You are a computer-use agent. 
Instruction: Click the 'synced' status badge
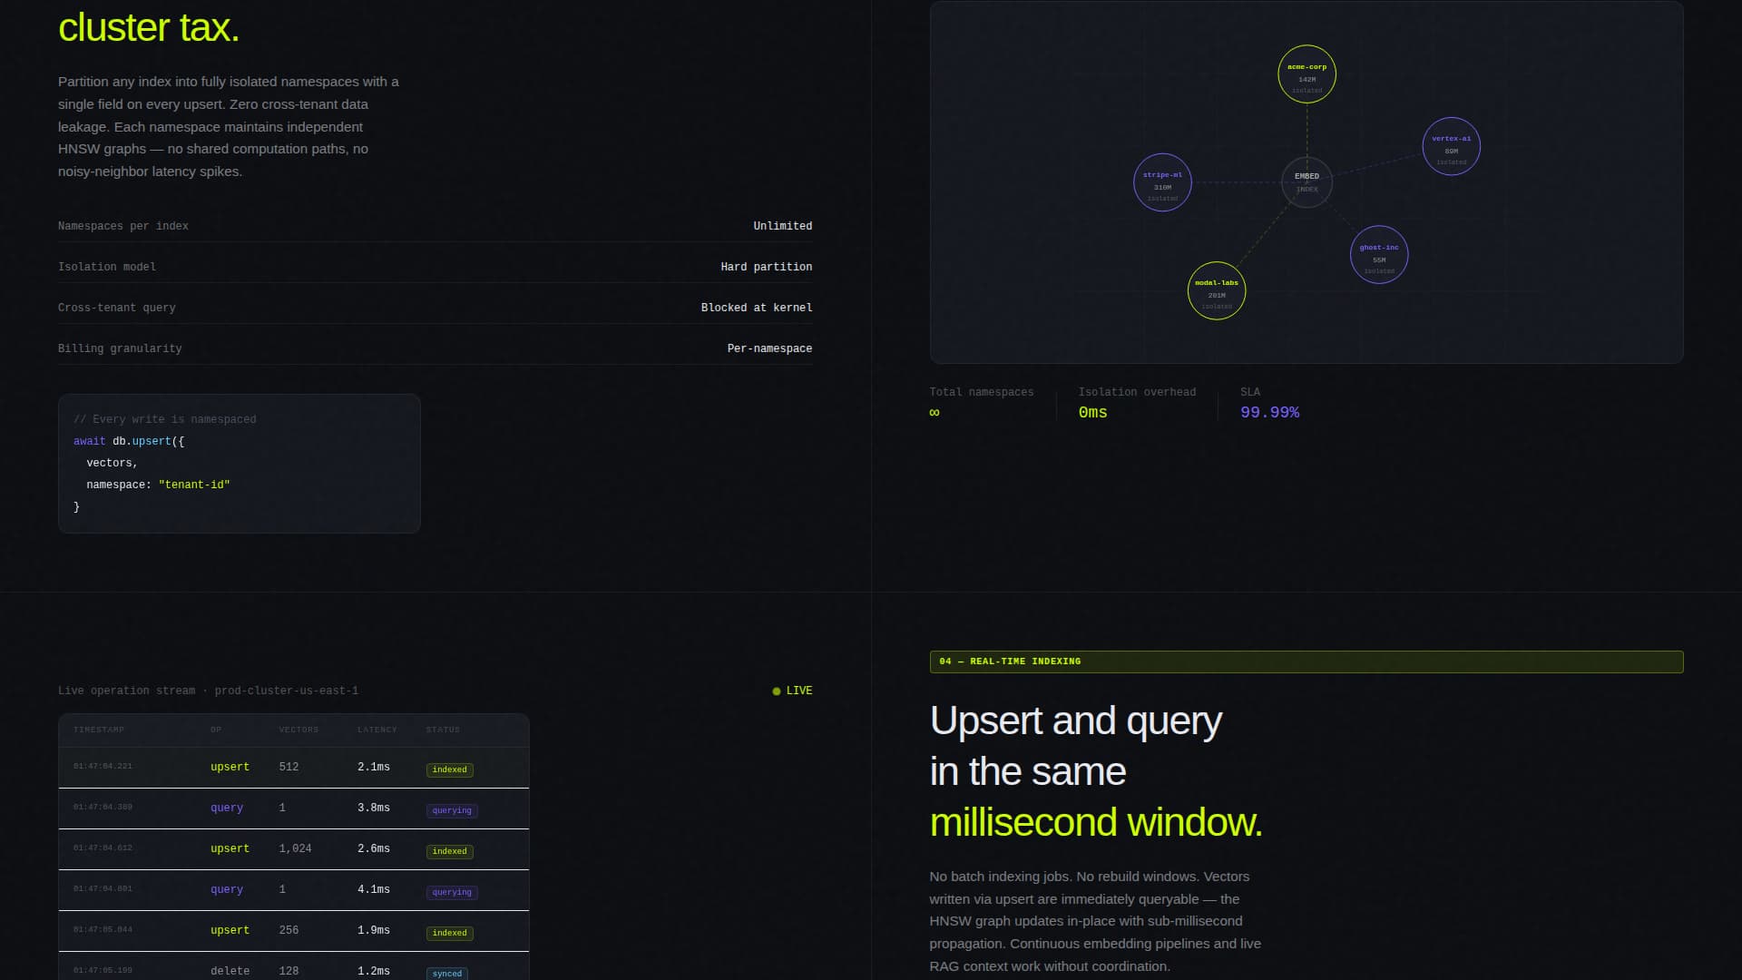(x=447, y=974)
